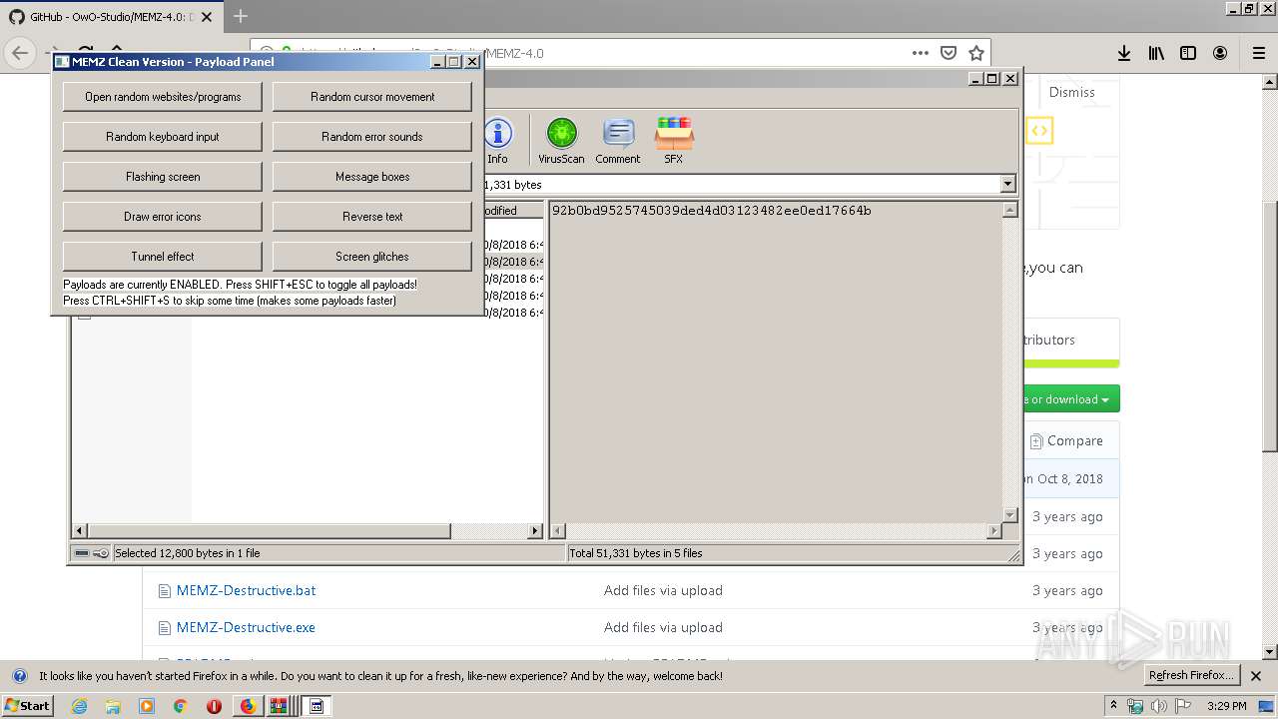This screenshot has height=719, width=1278.
Task: Open the Comment tool in WinRAR
Action: [x=618, y=141]
